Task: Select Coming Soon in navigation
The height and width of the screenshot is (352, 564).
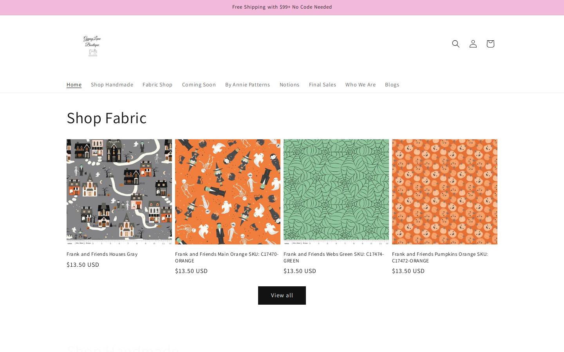Action: pyautogui.click(x=199, y=84)
